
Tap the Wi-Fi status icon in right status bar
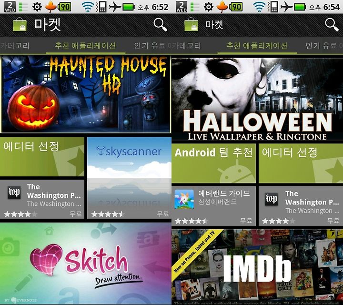[260, 7]
